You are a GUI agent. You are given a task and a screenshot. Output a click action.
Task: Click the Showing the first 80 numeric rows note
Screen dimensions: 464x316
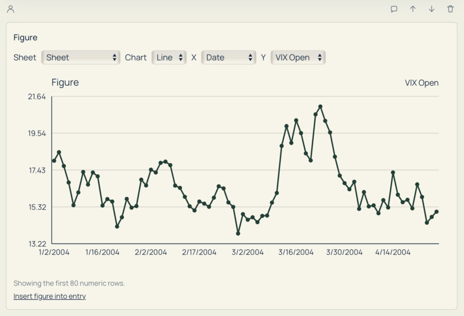pos(69,283)
